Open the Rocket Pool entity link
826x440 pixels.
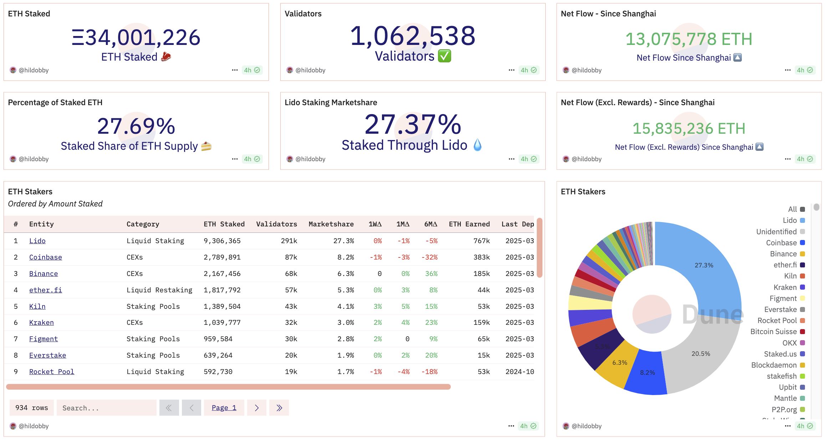52,372
